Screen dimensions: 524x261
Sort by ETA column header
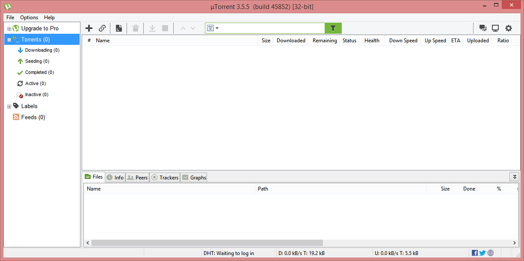pyautogui.click(x=456, y=41)
